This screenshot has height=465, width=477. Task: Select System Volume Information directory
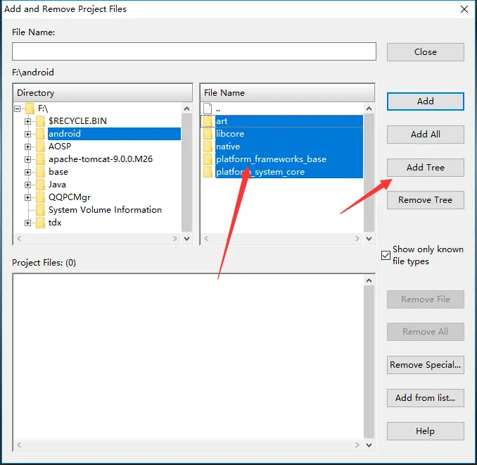[x=105, y=210]
